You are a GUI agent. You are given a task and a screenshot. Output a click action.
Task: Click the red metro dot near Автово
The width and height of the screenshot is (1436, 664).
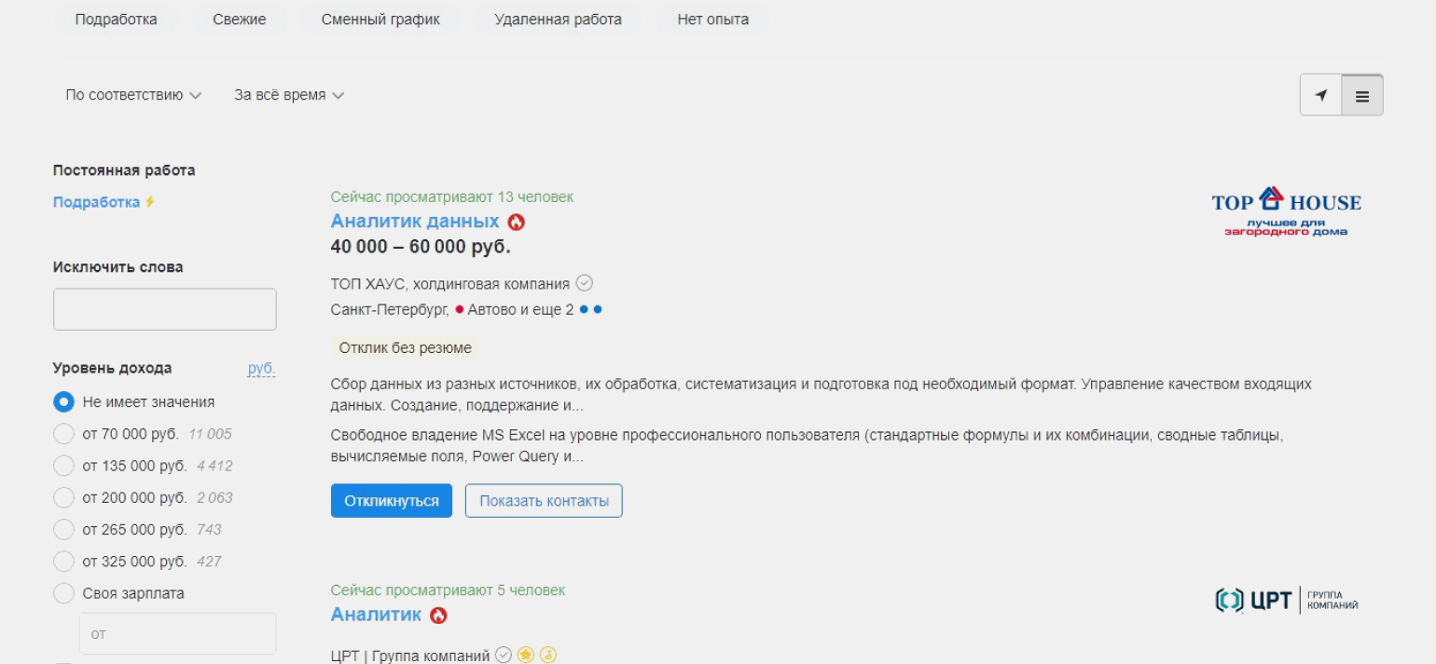tap(460, 310)
